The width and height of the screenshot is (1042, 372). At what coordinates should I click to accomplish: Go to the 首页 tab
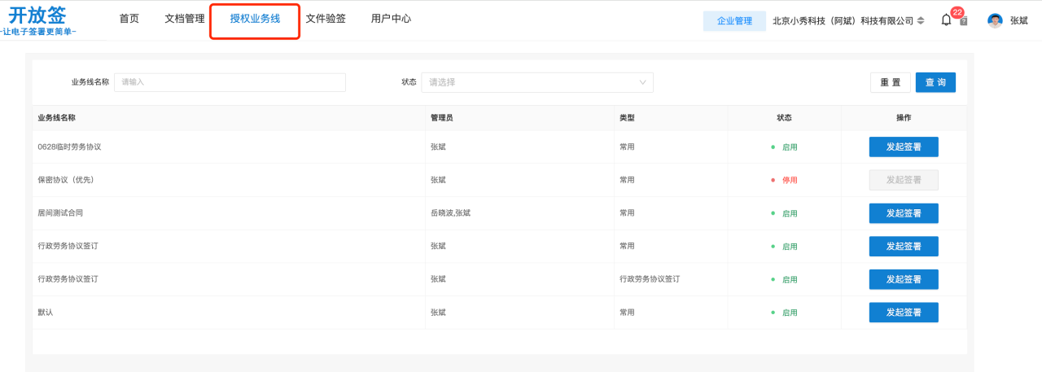pos(129,19)
